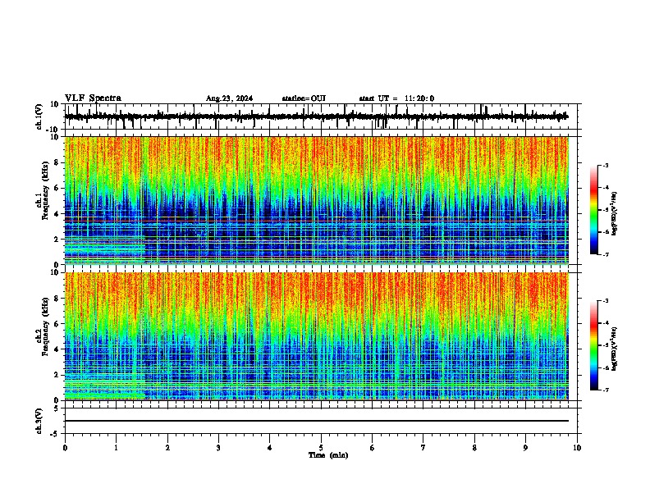Click the time axis tick label '3'
Image resolution: width=650 pixels, height=502 pixels.
218,448
